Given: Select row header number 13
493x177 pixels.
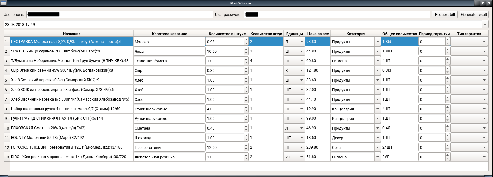Looking at the screenshot, I should click(7, 157).
